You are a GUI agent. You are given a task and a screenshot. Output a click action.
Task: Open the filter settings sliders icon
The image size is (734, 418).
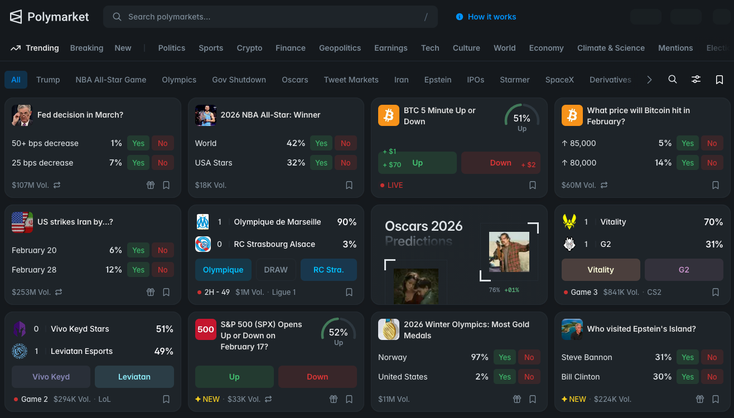pyautogui.click(x=696, y=80)
